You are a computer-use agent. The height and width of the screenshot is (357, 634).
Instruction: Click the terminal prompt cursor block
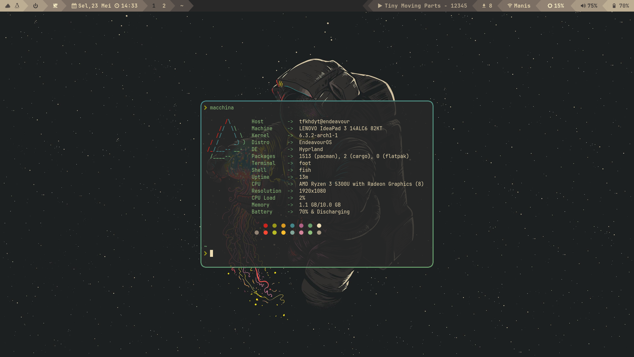tap(211, 254)
